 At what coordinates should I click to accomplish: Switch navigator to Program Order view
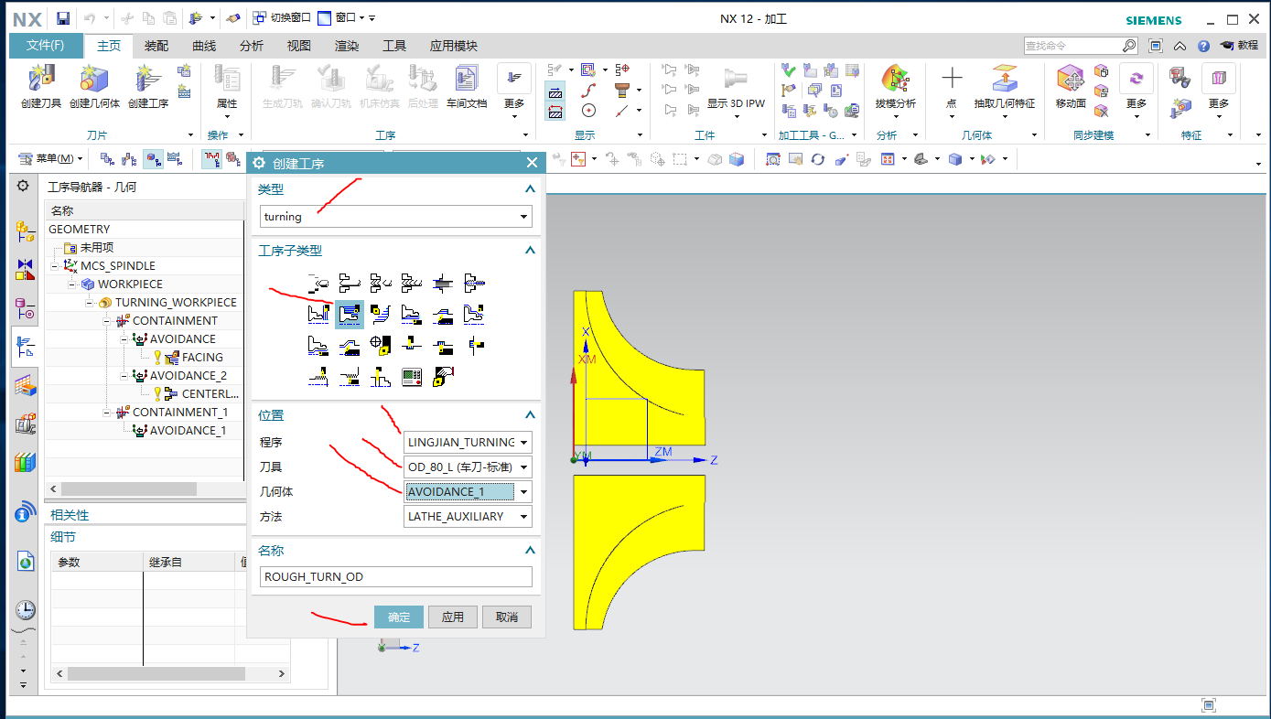tap(107, 159)
